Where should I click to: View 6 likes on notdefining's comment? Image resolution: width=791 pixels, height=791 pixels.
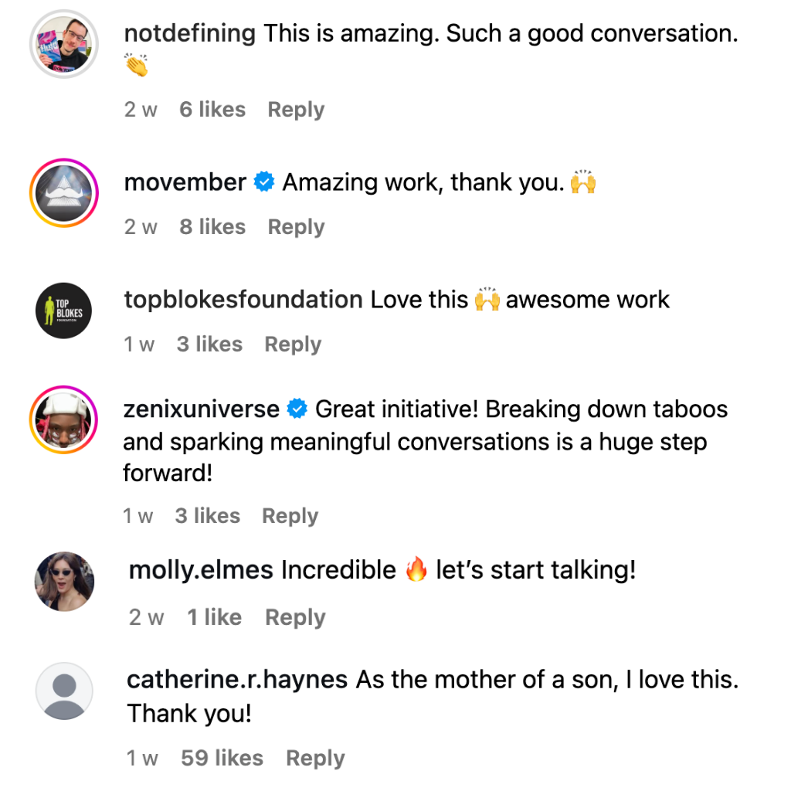[212, 110]
